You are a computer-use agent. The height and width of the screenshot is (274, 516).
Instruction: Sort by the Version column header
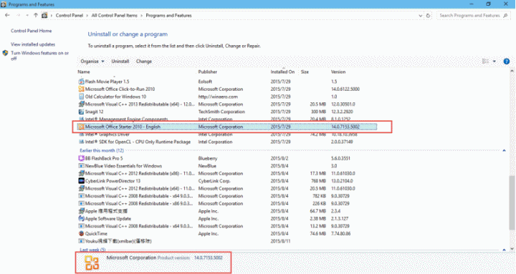coord(338,72)
